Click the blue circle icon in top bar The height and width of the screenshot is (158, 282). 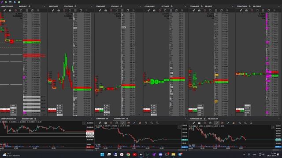click(15, 2)
